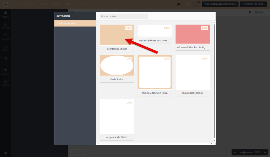
Task: Click the Produkt suchen search field
Action: pyautogui.click(x=124, y=16)
